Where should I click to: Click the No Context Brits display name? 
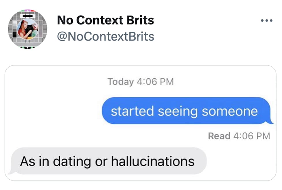[106, 20]
